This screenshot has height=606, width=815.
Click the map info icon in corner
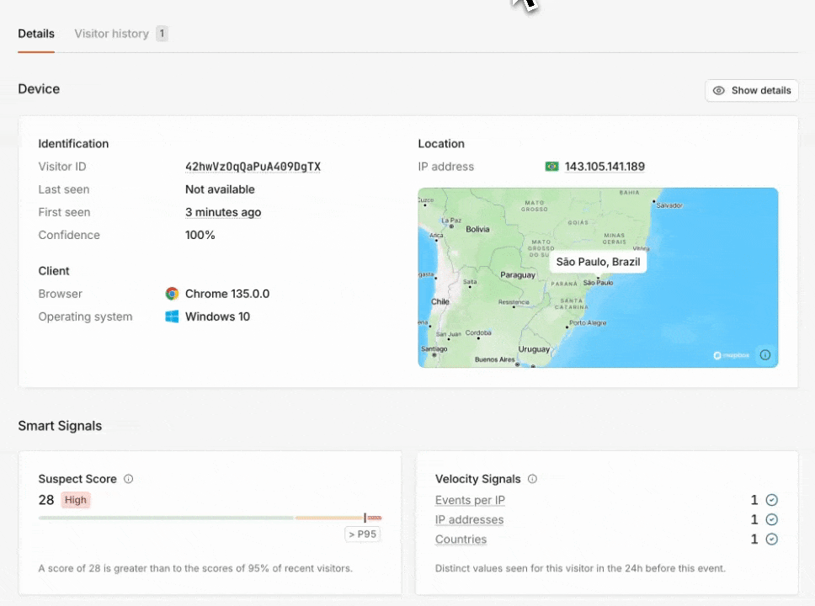coord(764,354)
